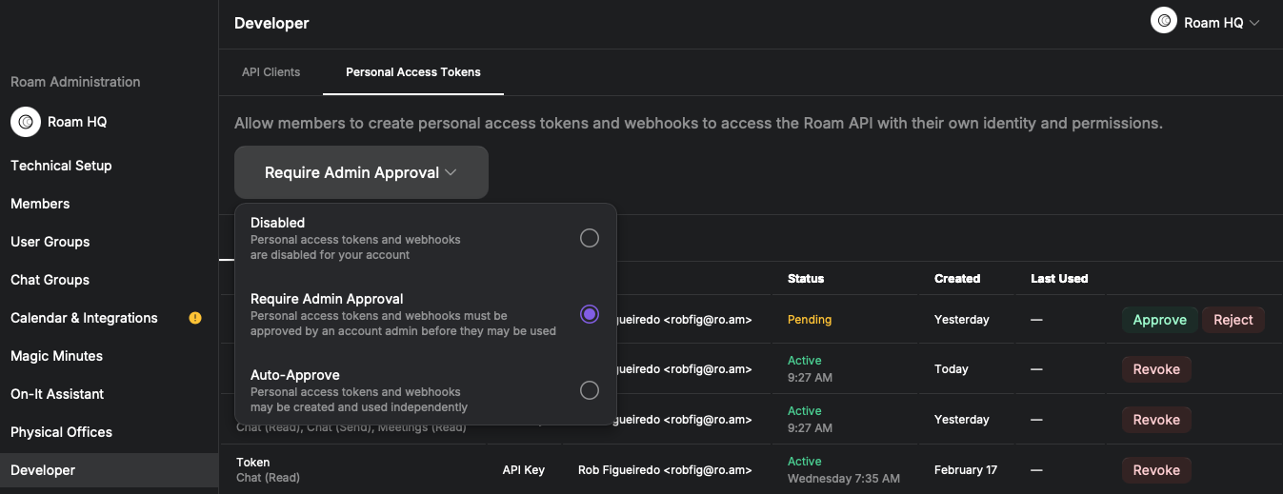Click the Roam HQ logo in top-right account menu

coord(1164,20)
